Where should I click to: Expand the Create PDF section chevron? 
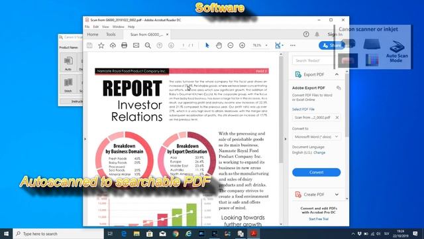tap(337, 195)
